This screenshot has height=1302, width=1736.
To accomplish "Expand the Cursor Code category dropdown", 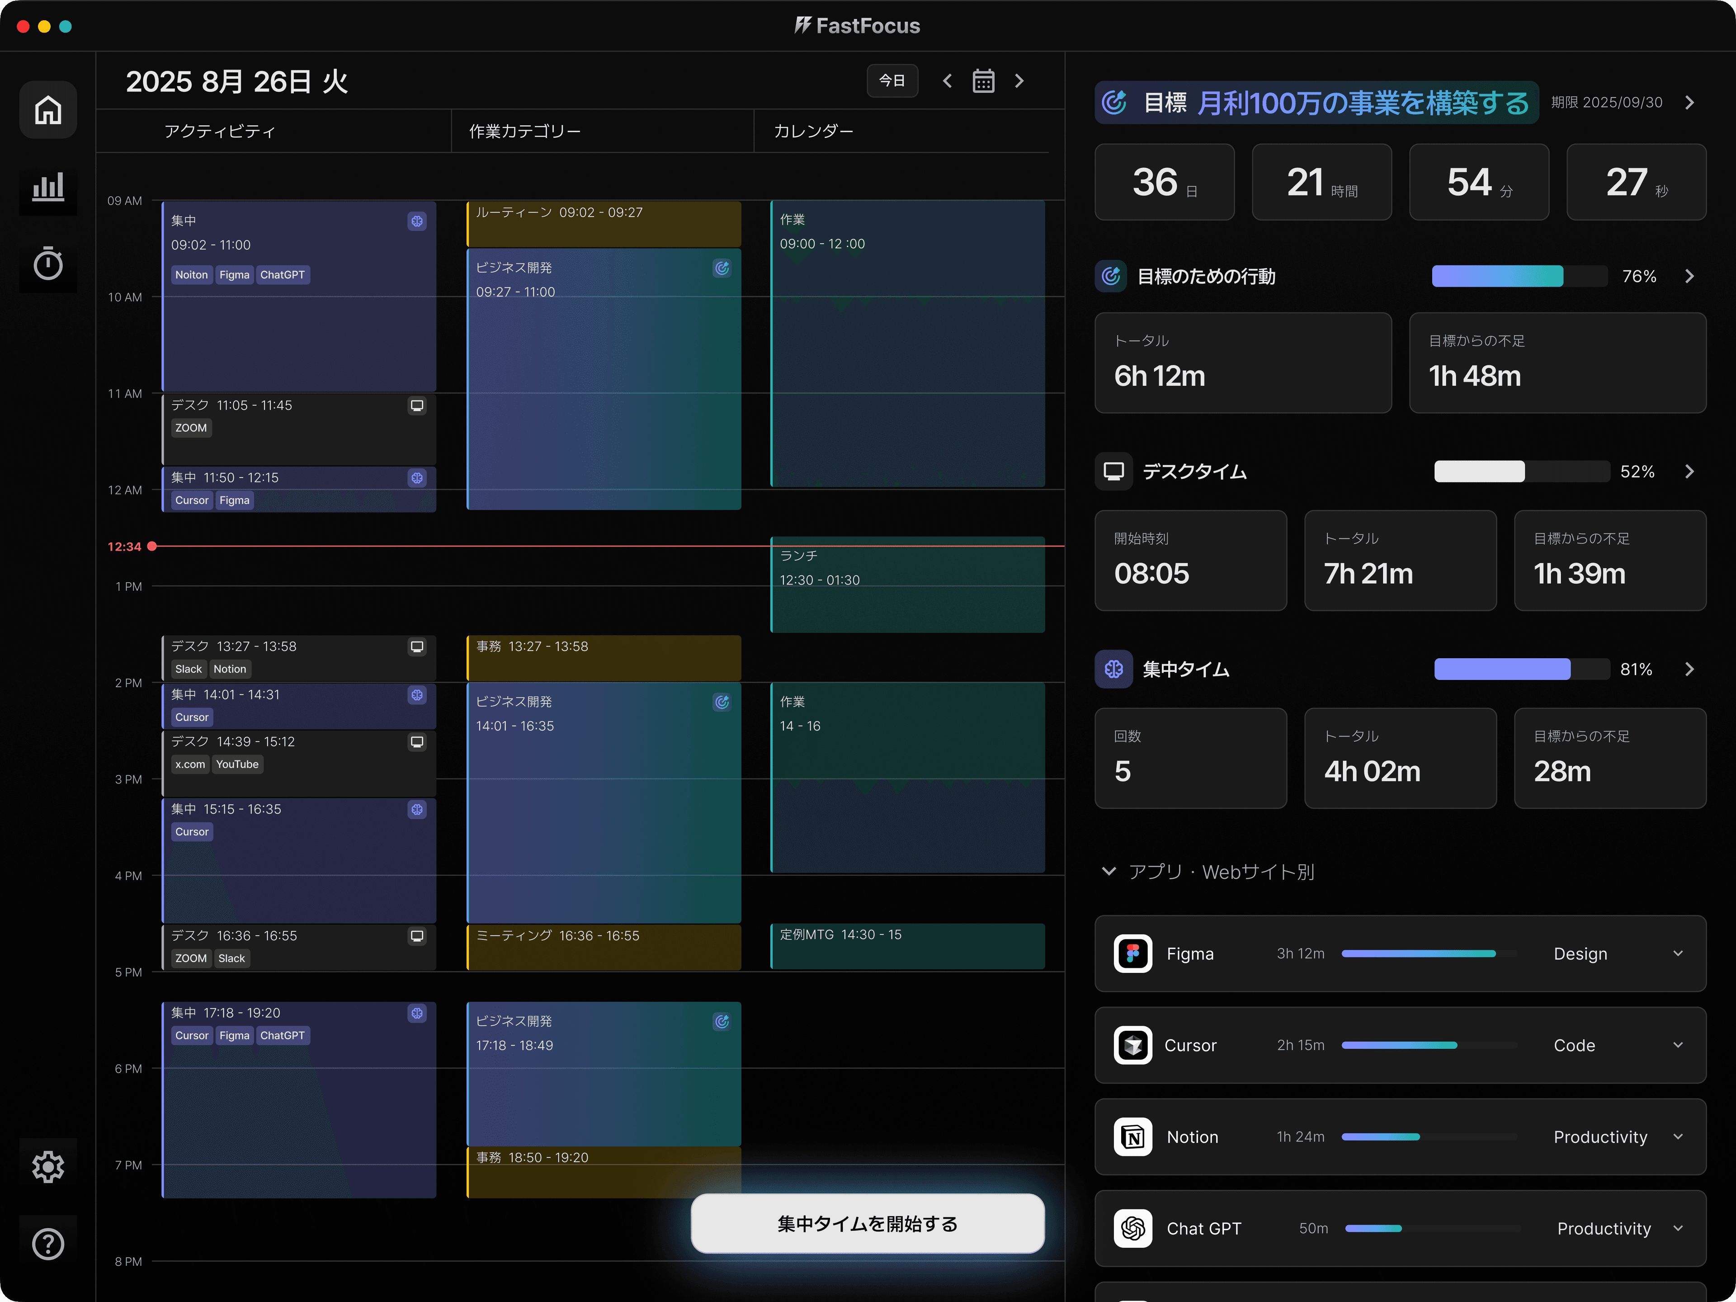I will tap(1678, 1045).
